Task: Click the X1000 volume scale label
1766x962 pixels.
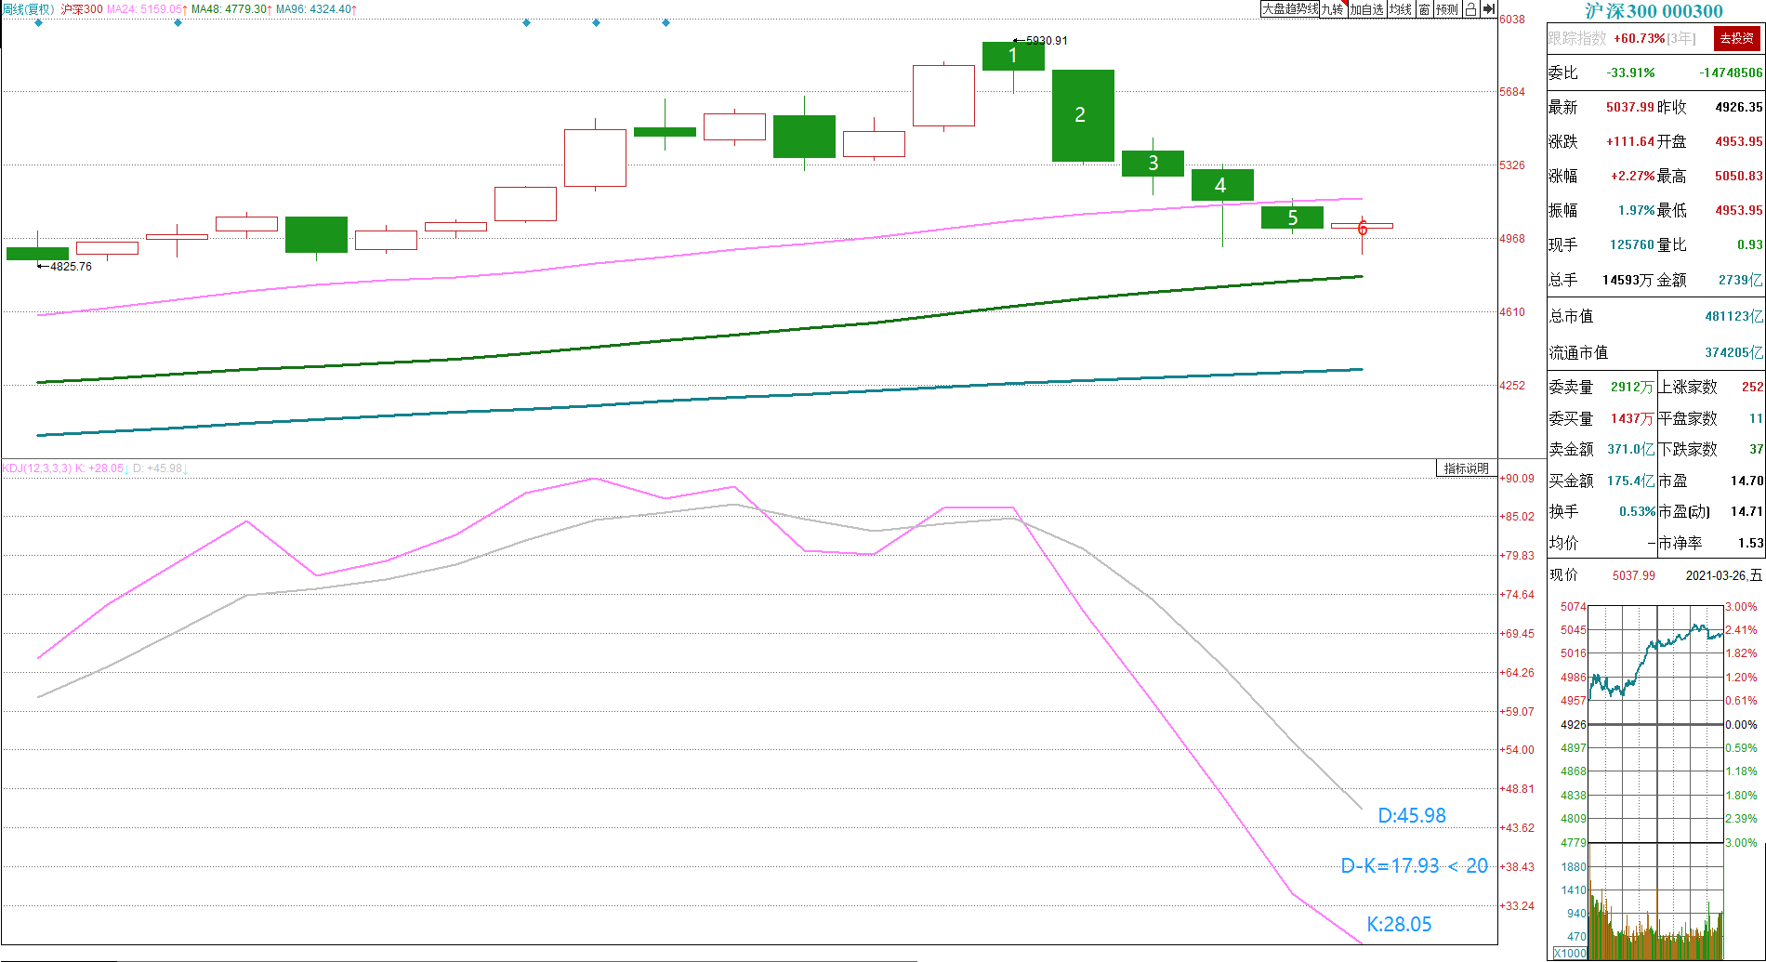Action: (x=1570, y=954)
